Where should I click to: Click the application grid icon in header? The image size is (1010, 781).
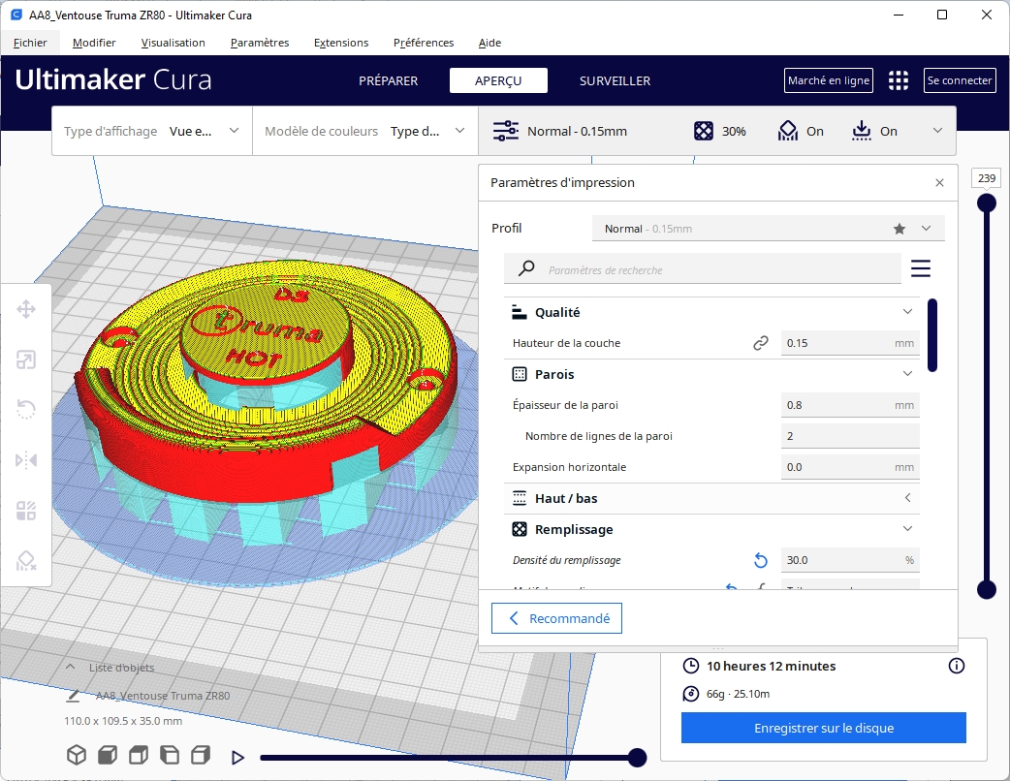point(899,80)
